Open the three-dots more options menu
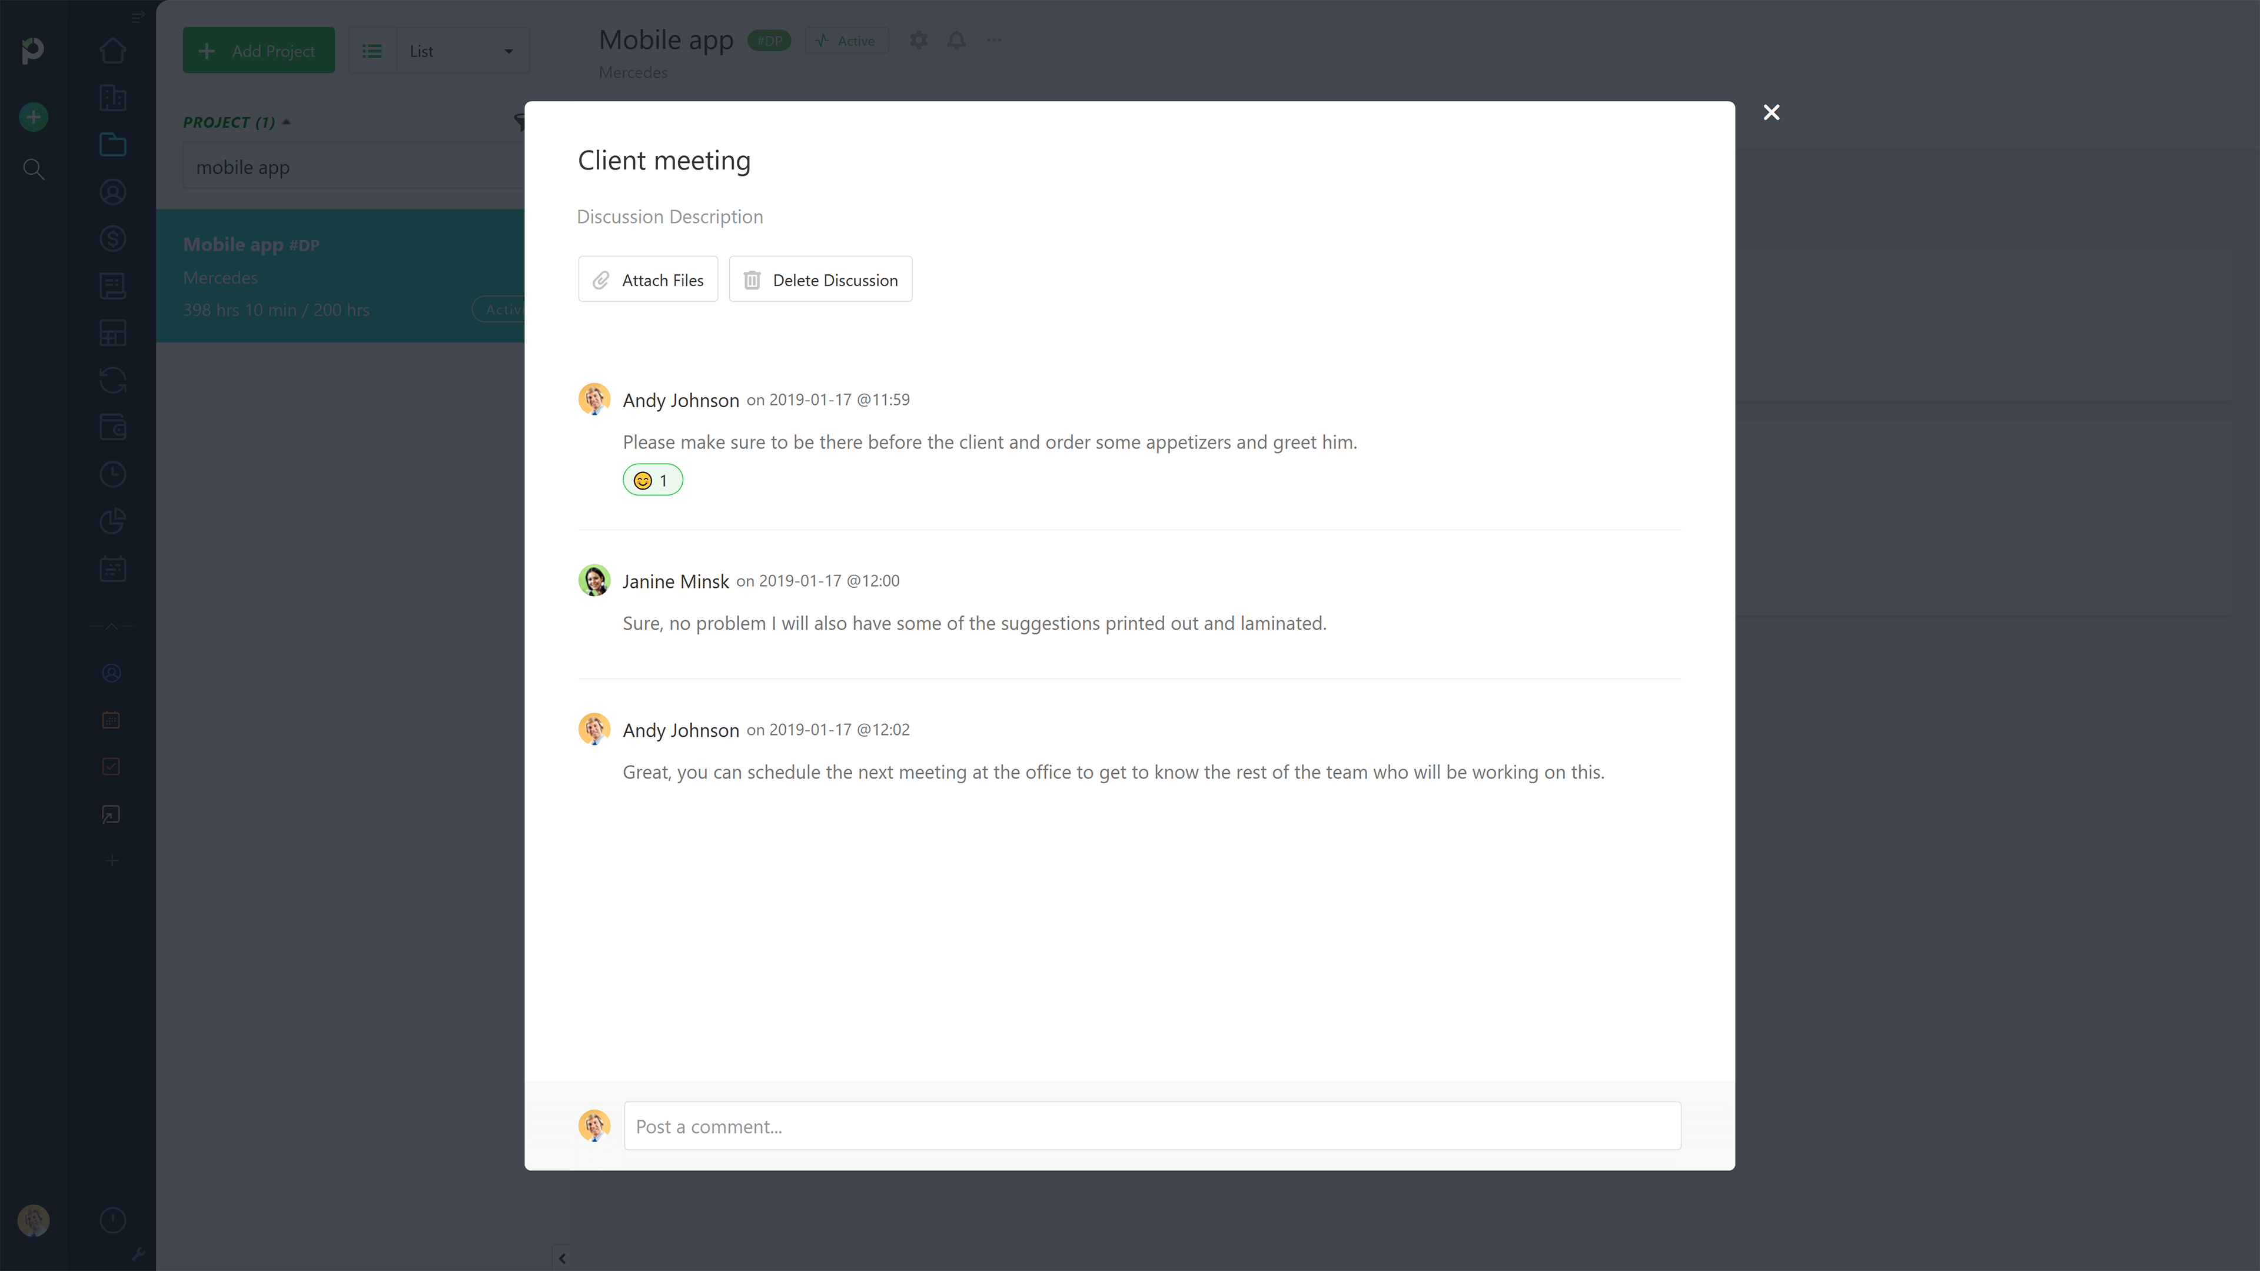Screen dimensions: 2260x1271 pyautogui.click(x=994, y=41)
